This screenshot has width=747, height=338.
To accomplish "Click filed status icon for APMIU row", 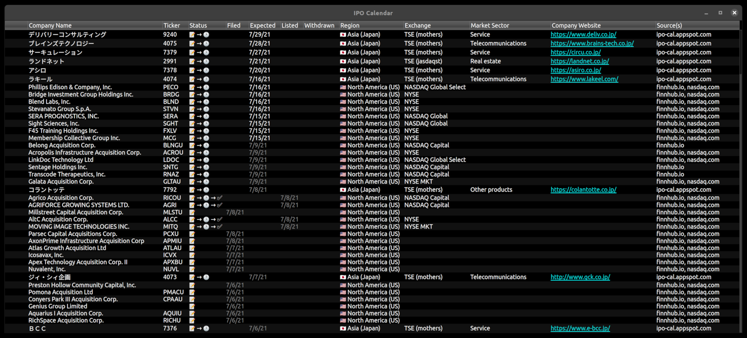I will tap(192, 241).
